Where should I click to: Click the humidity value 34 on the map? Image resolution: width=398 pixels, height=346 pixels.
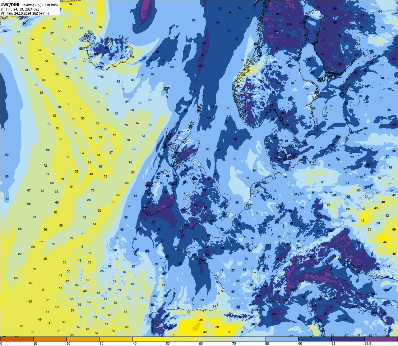[x=367, y=196]
